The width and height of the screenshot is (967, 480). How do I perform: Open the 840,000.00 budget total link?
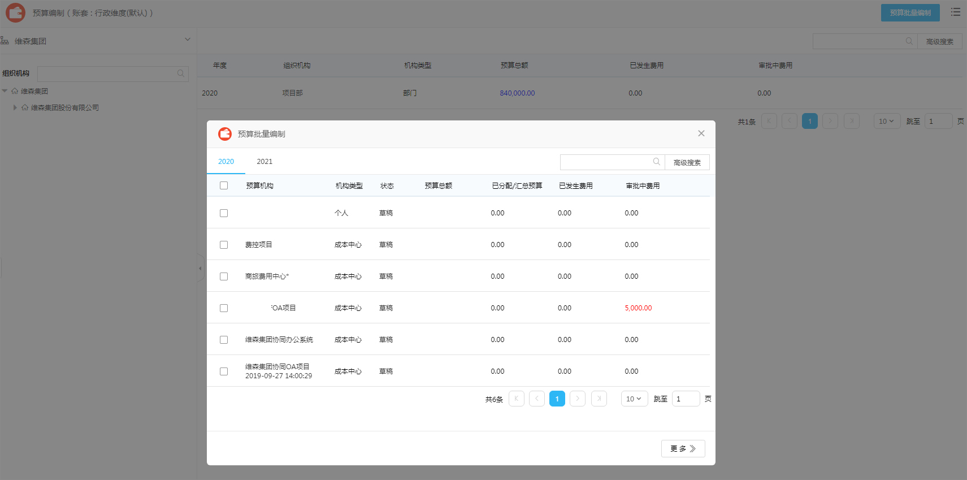coord(517,93)
